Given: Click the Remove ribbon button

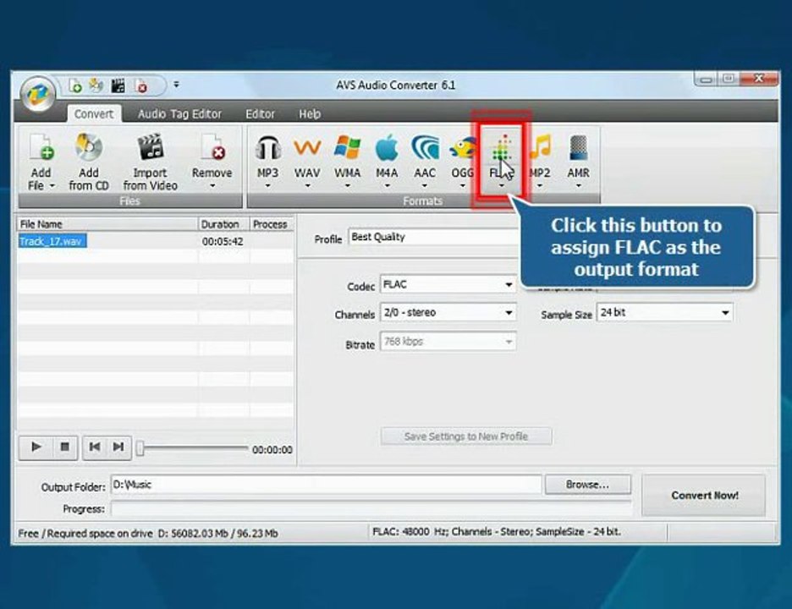Looking at the screenshot, I should (212, 162).
